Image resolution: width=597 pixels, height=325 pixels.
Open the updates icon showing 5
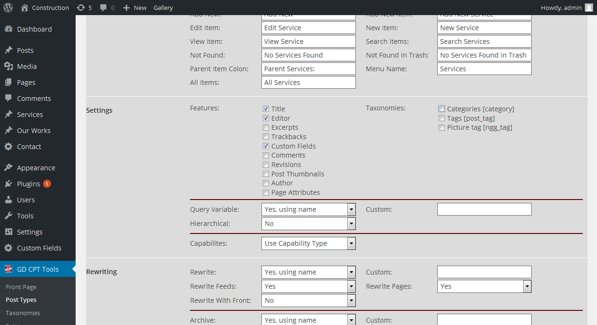(81, 8)
